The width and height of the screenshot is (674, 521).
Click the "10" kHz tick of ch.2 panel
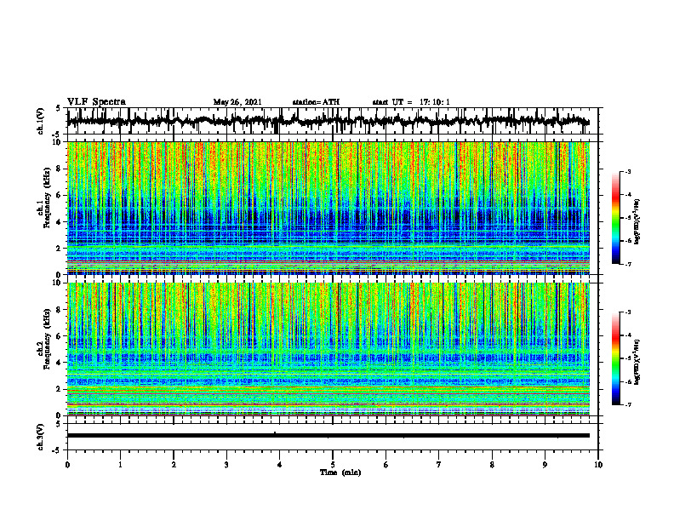(x=57, y=283)
